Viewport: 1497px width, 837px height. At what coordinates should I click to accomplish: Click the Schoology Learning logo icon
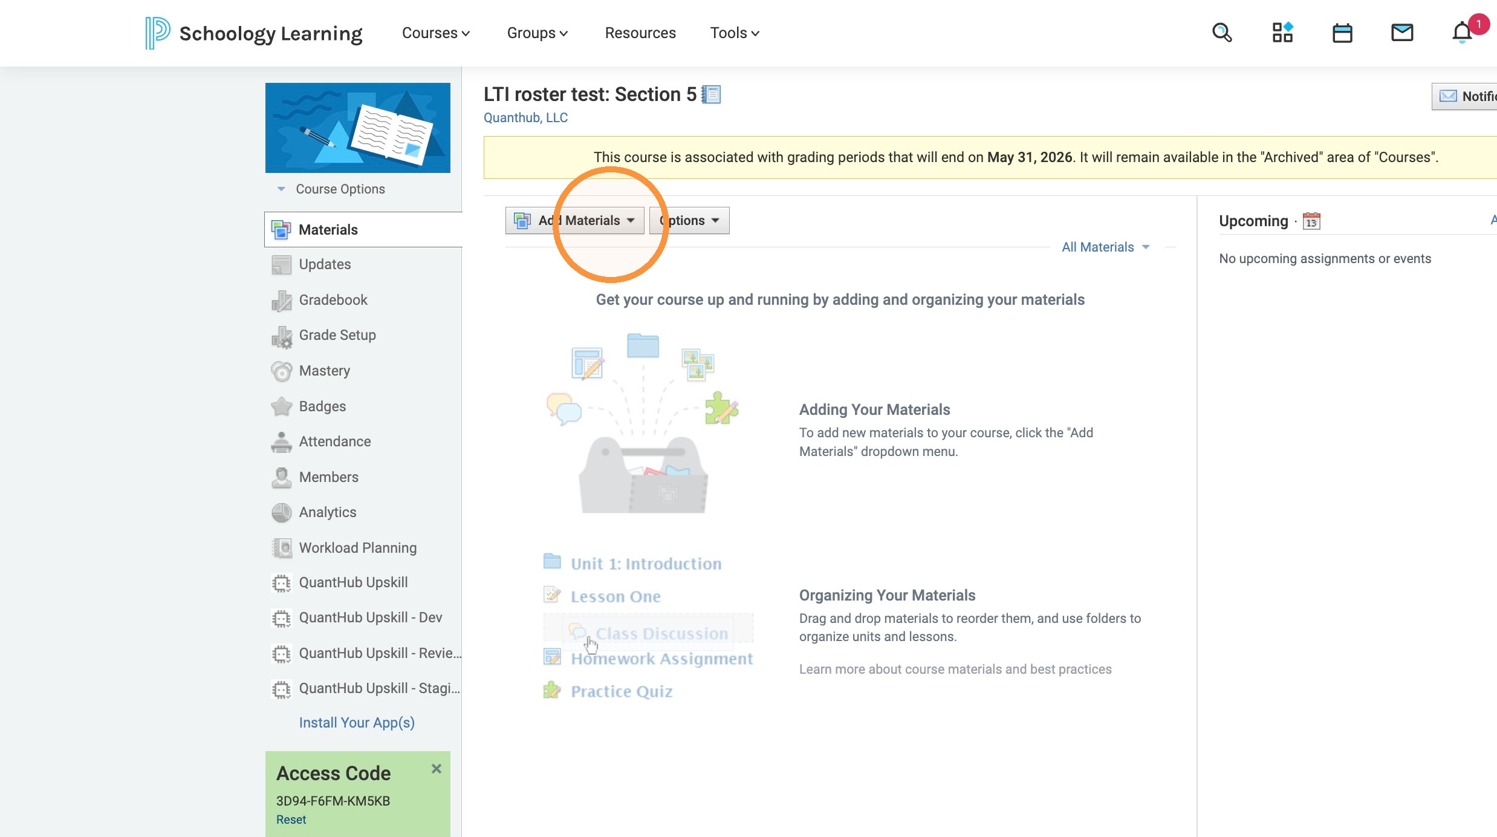click(x=157, y=33)
